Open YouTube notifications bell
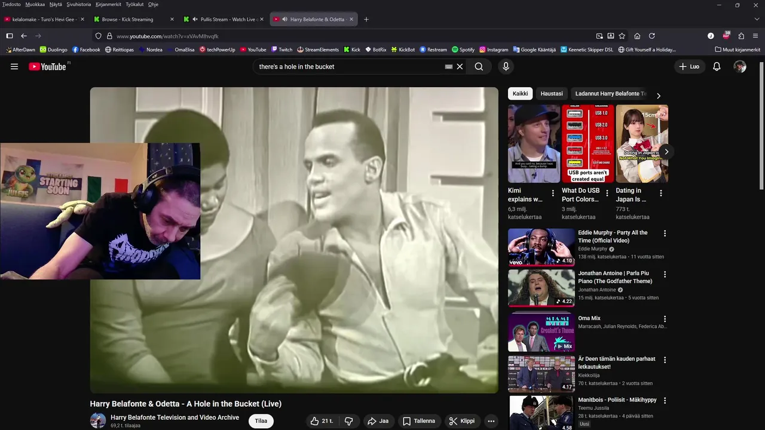 (717, 66)
